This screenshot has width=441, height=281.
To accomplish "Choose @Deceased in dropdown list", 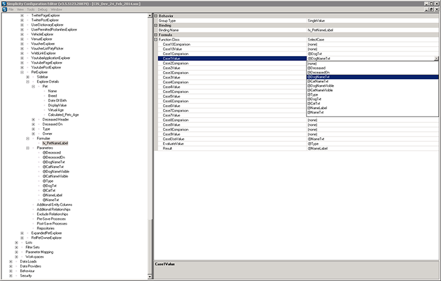I will pos(372,68).
